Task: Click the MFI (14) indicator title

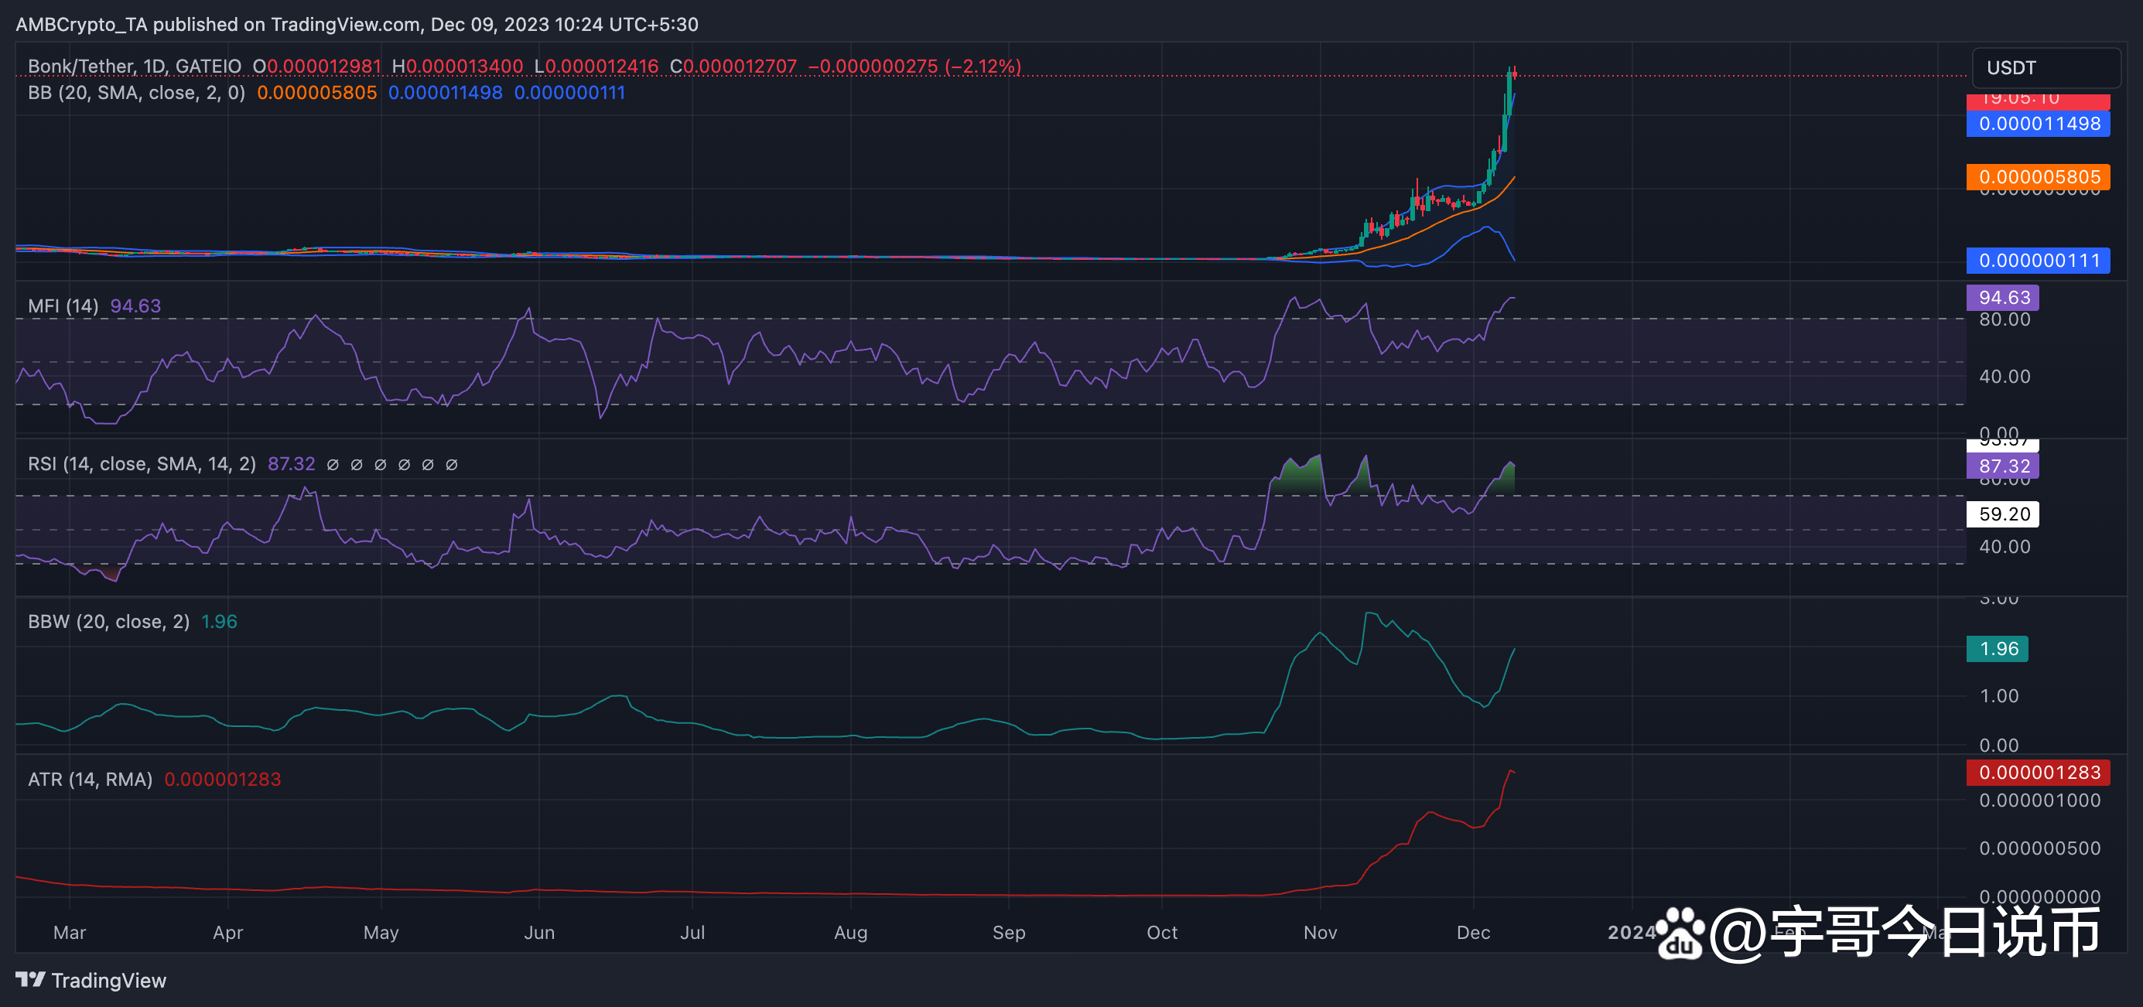Action: (x=63, y=306)
